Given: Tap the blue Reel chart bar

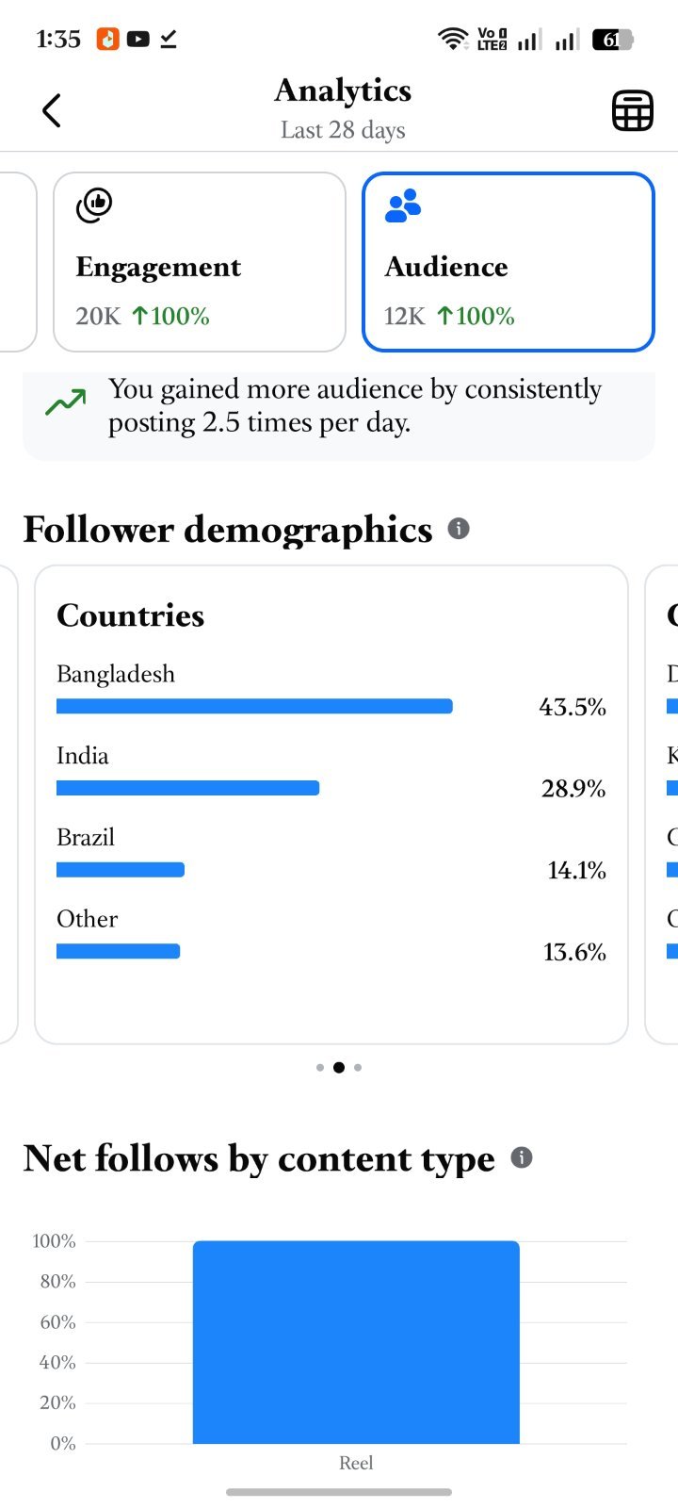Looking at the screenshot, I should click(356, 1342).
